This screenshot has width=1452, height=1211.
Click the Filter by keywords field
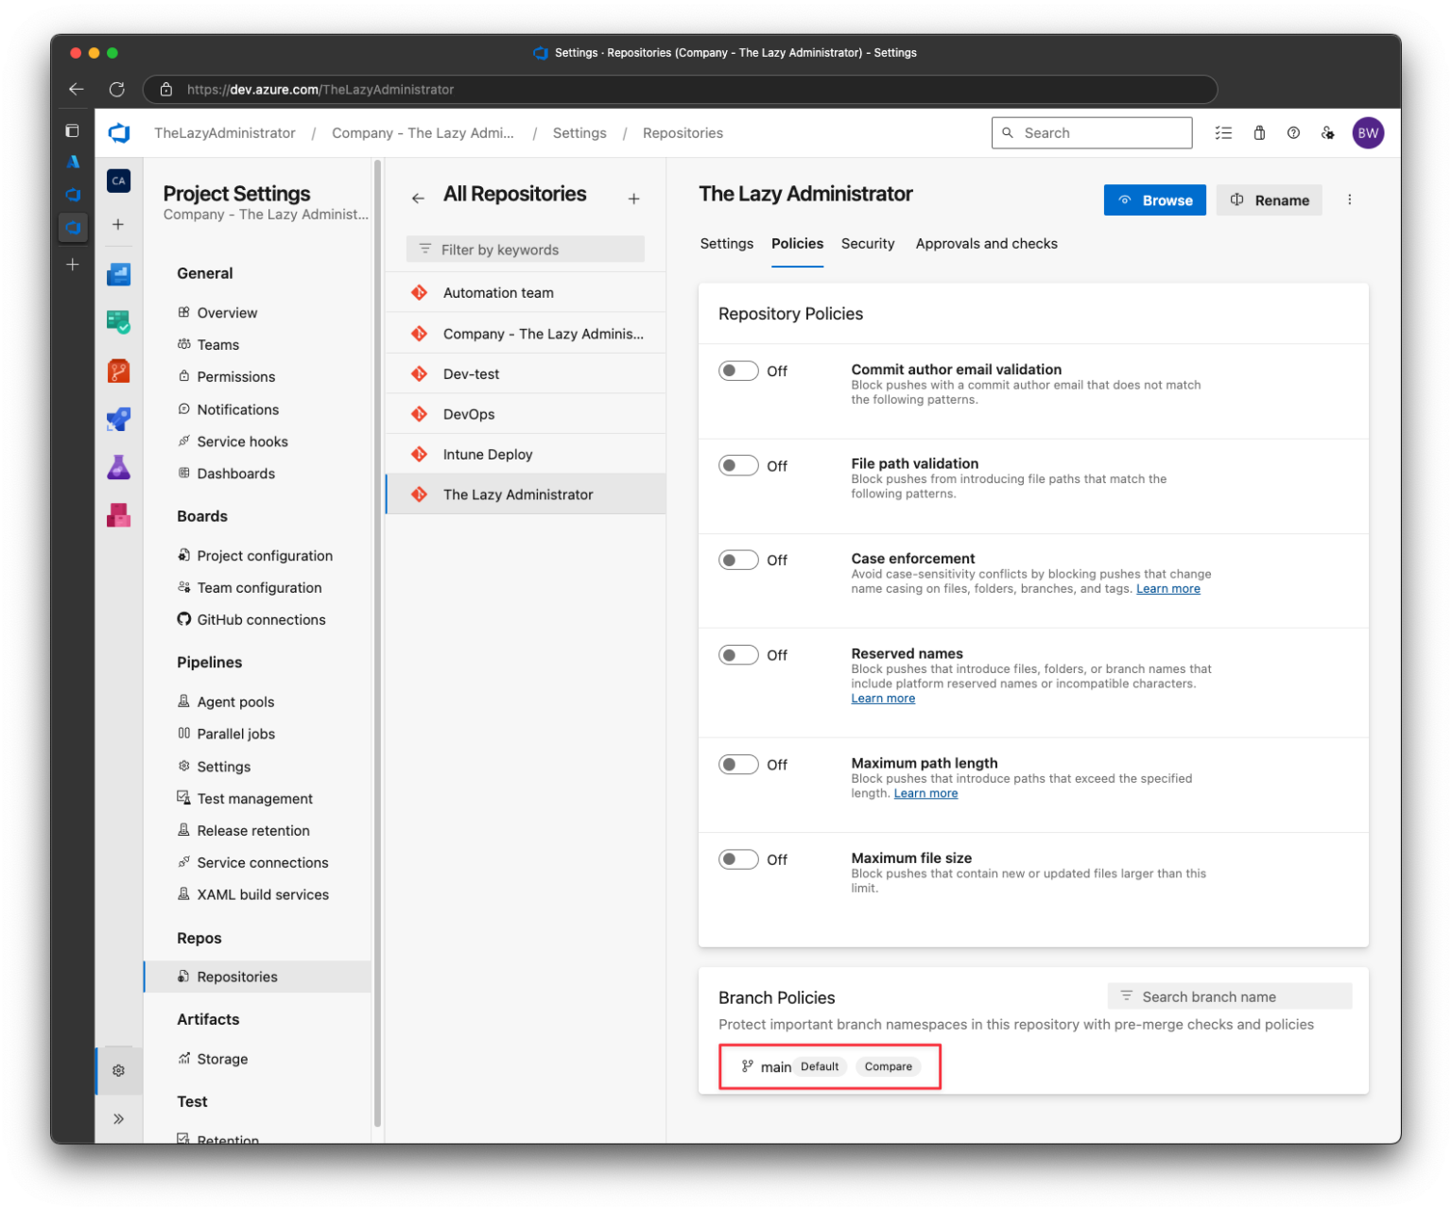click(x=526, y=250)
